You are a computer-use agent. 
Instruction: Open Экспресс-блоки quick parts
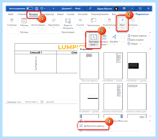[x=104, y=40]
